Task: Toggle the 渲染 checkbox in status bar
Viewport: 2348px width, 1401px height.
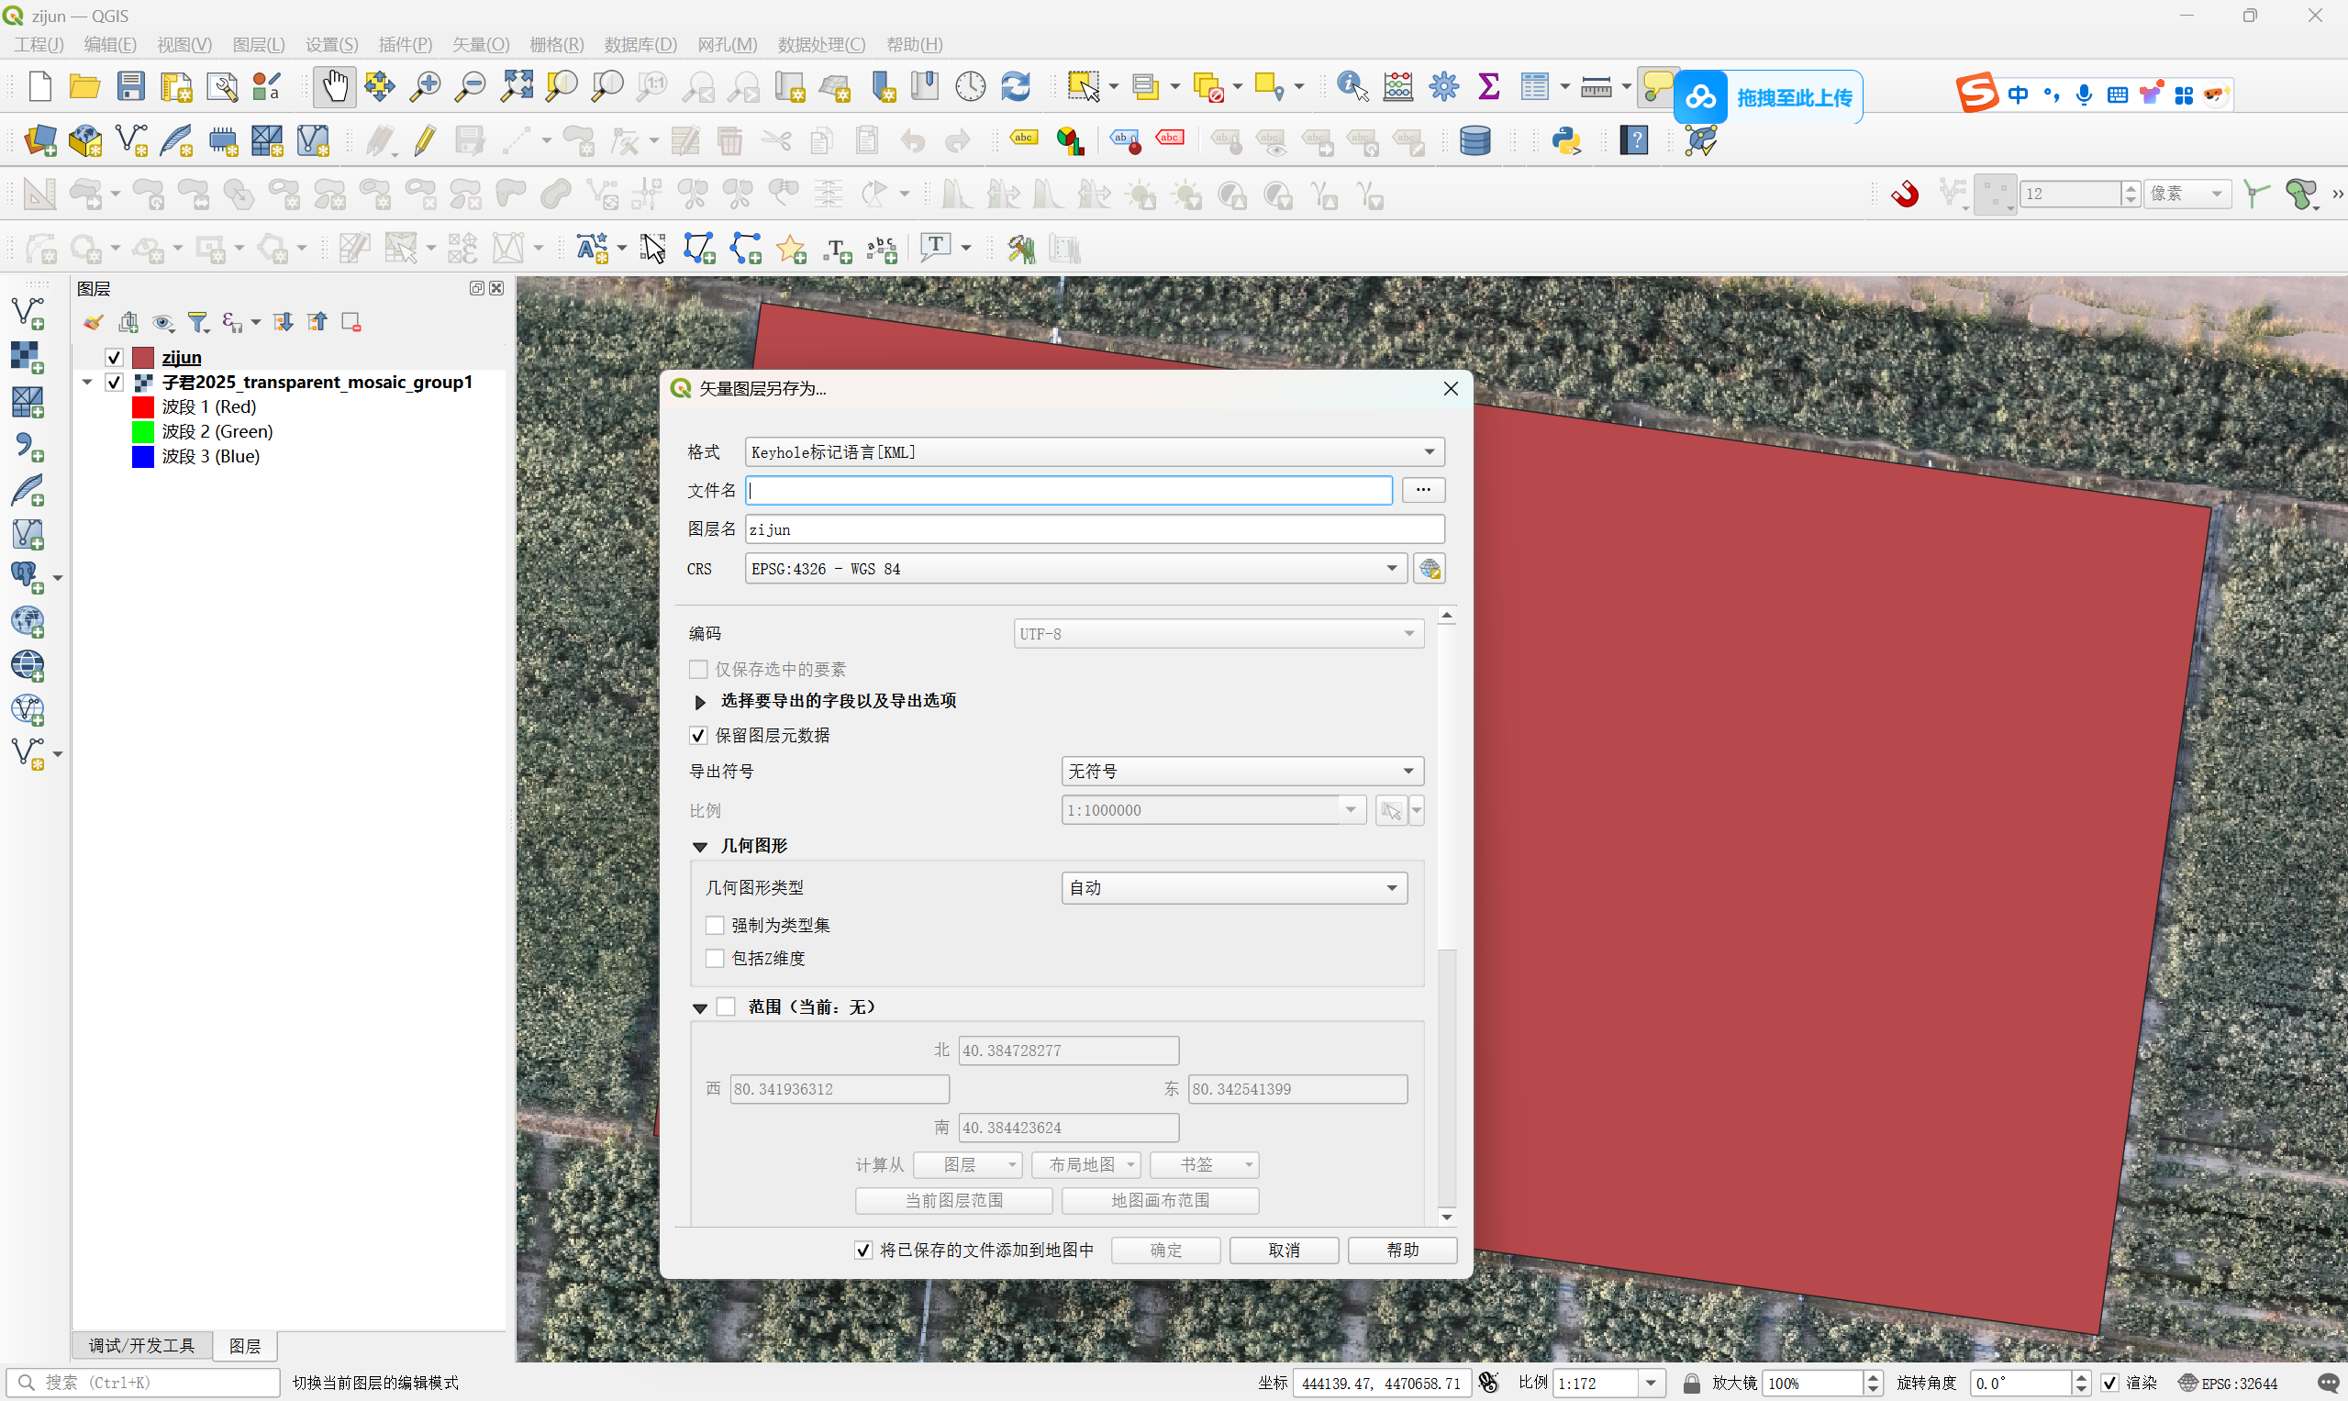Action: [2110, 1383]
